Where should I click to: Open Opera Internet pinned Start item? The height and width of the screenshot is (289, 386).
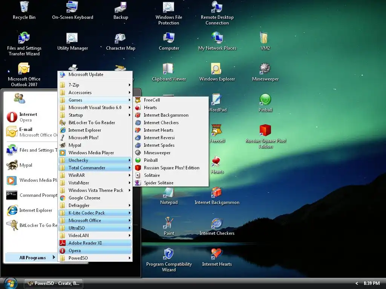[x=32, y=117]
